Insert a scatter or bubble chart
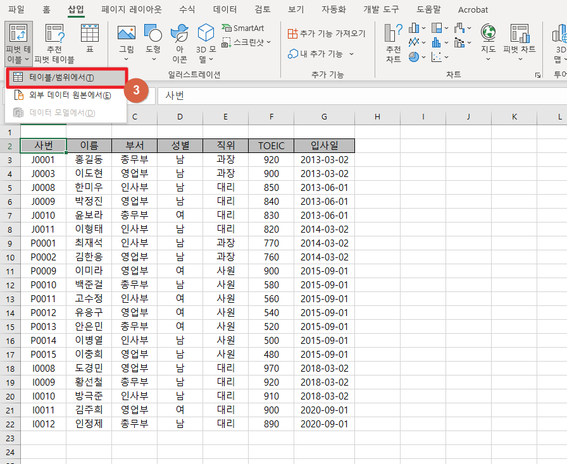 (437, 57)
